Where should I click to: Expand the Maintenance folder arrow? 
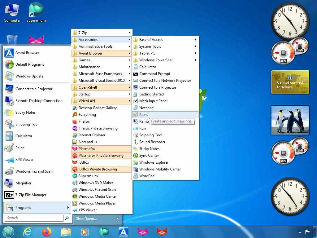pos(129,67)
